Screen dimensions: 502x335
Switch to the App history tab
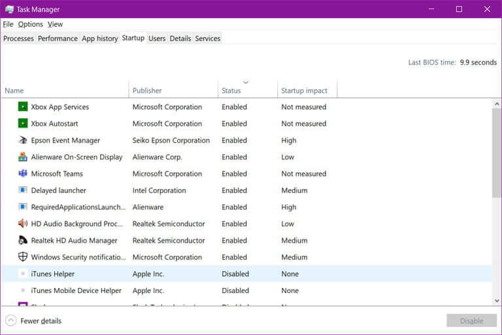point(100,39)
